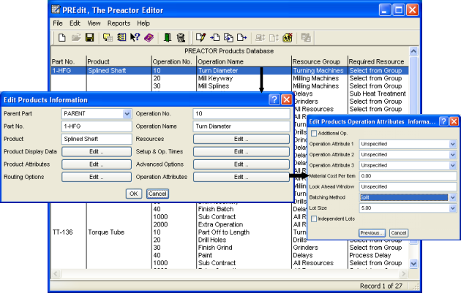This screenshot has height=293, width=461.
Task: Click Edit button for Setup & Op. Times
Action: click(241, 152)
